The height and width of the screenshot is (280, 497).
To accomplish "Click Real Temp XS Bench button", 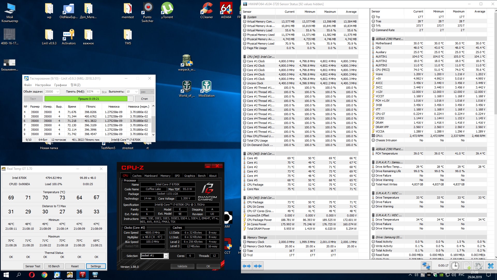I will click(x=54, y=266).
